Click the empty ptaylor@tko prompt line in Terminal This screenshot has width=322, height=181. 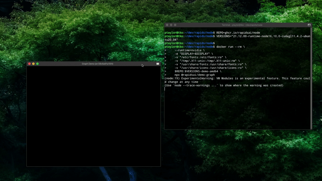point(190,43)
